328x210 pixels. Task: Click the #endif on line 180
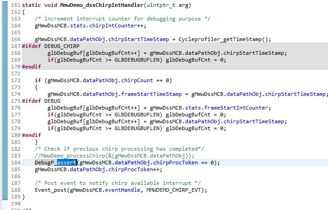click(32, 135)
